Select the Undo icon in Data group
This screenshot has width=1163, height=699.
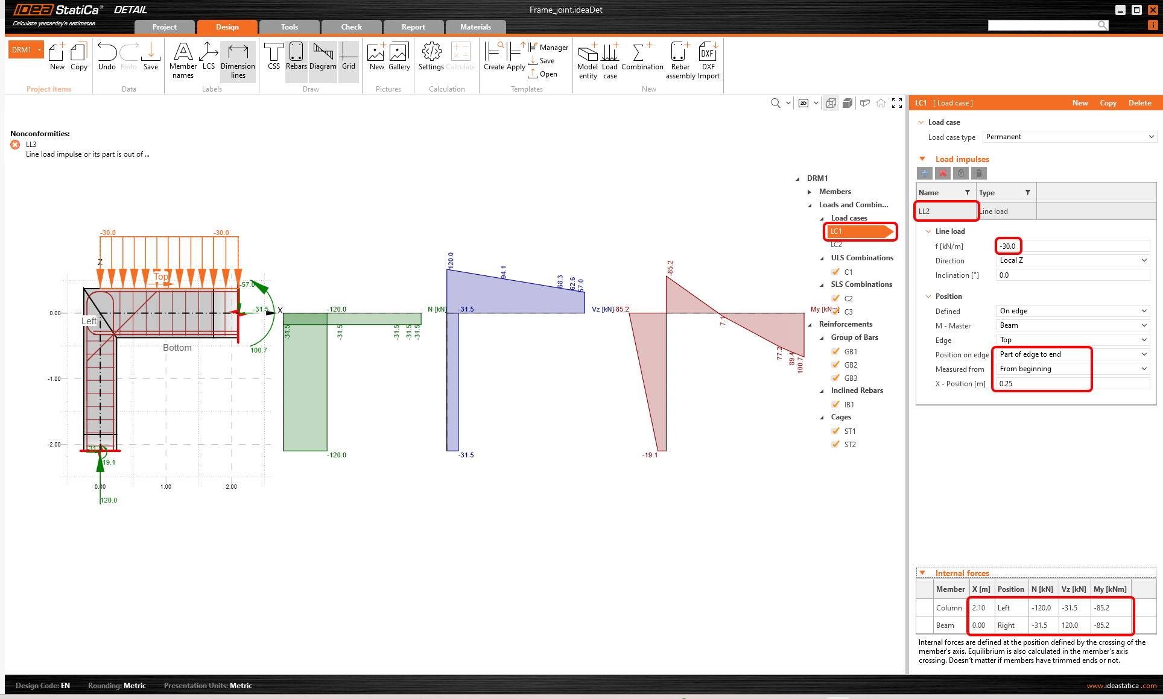(107, 57)
